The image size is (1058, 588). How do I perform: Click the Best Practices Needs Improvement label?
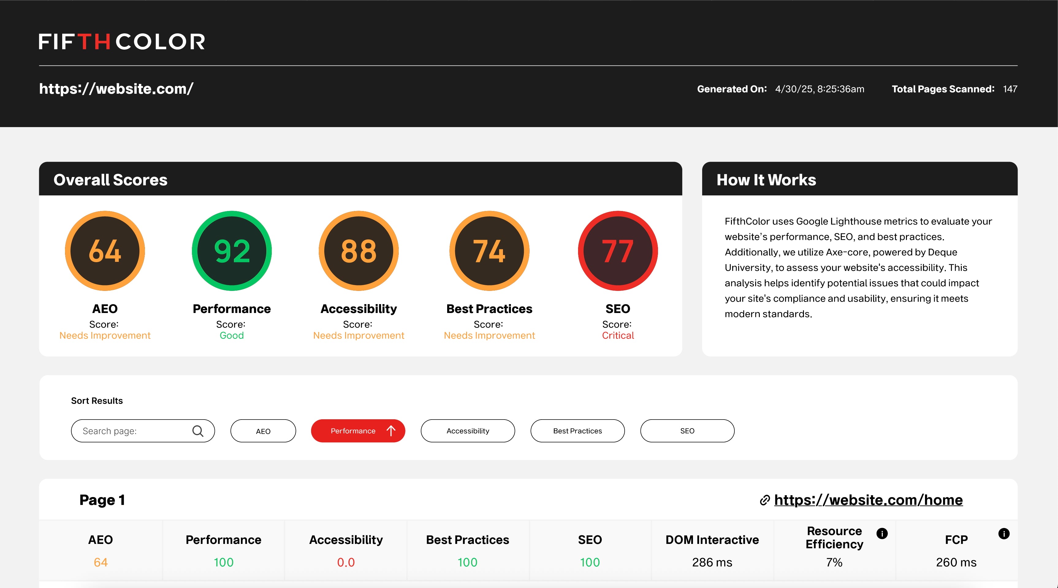(489, 335)
